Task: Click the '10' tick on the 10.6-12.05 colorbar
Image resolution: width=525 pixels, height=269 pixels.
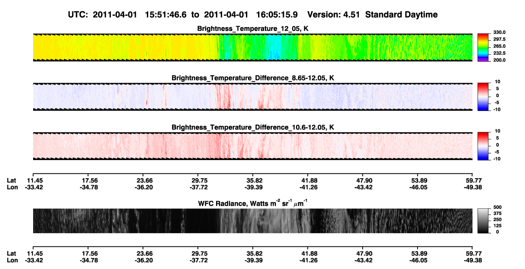Action: pyautogui.click(x=497, y=131)
